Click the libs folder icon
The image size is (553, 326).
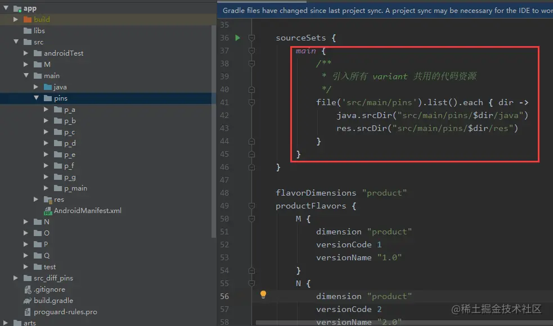(x=28, y=31)
